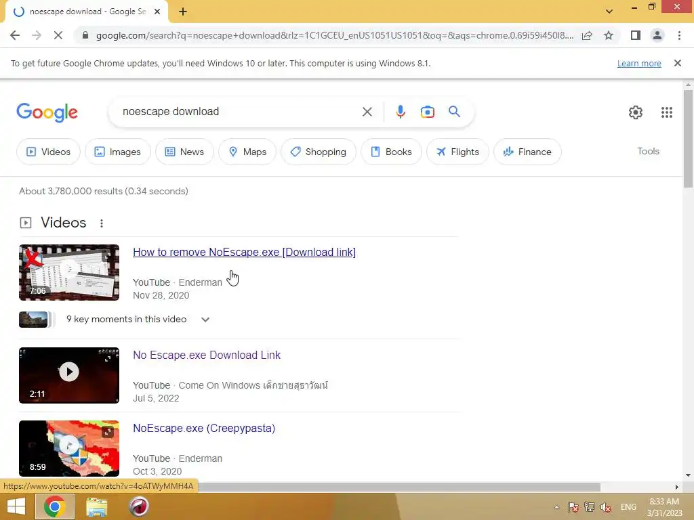Filter results by Shopping

click(x=319, y=152)
